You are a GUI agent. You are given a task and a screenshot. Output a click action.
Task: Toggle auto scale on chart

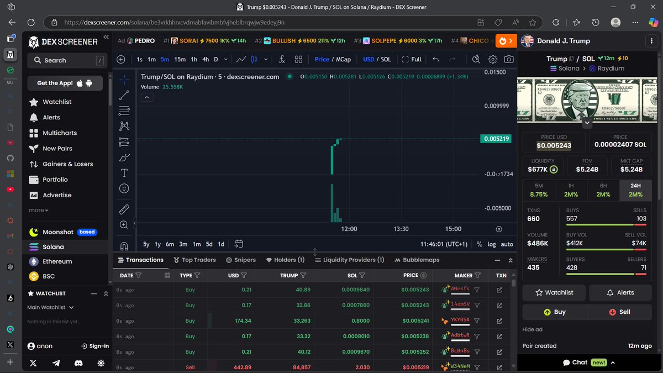507,244
